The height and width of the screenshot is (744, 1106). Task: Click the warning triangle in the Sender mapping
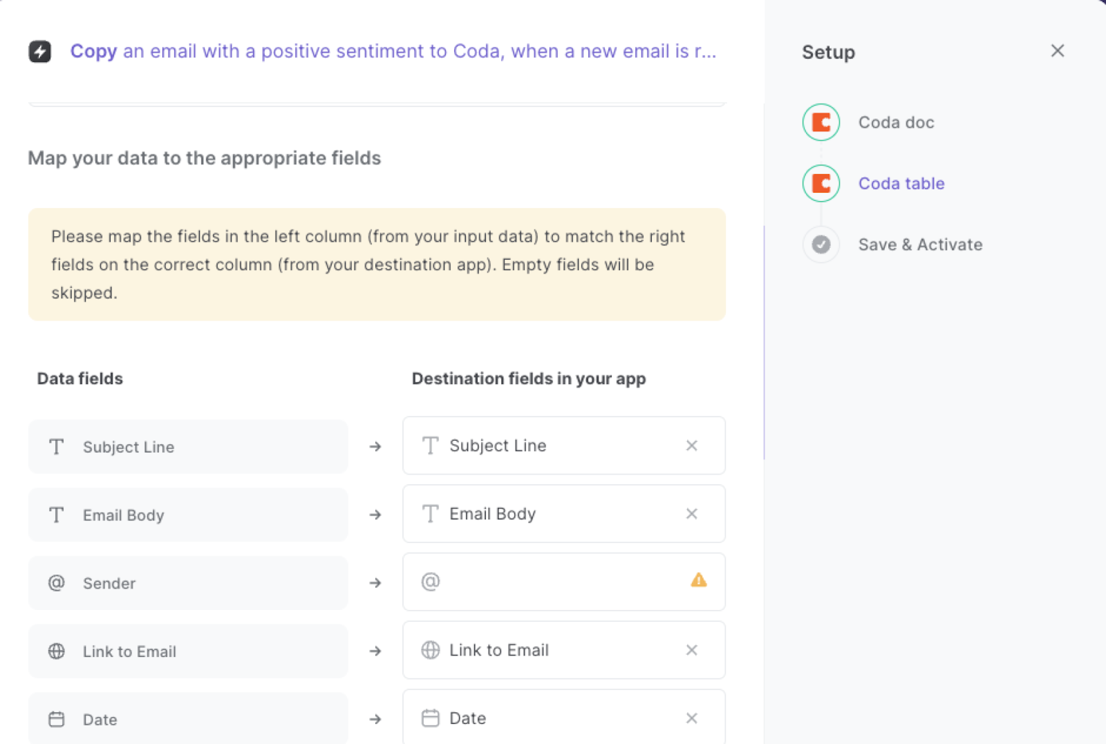(699, 582)
